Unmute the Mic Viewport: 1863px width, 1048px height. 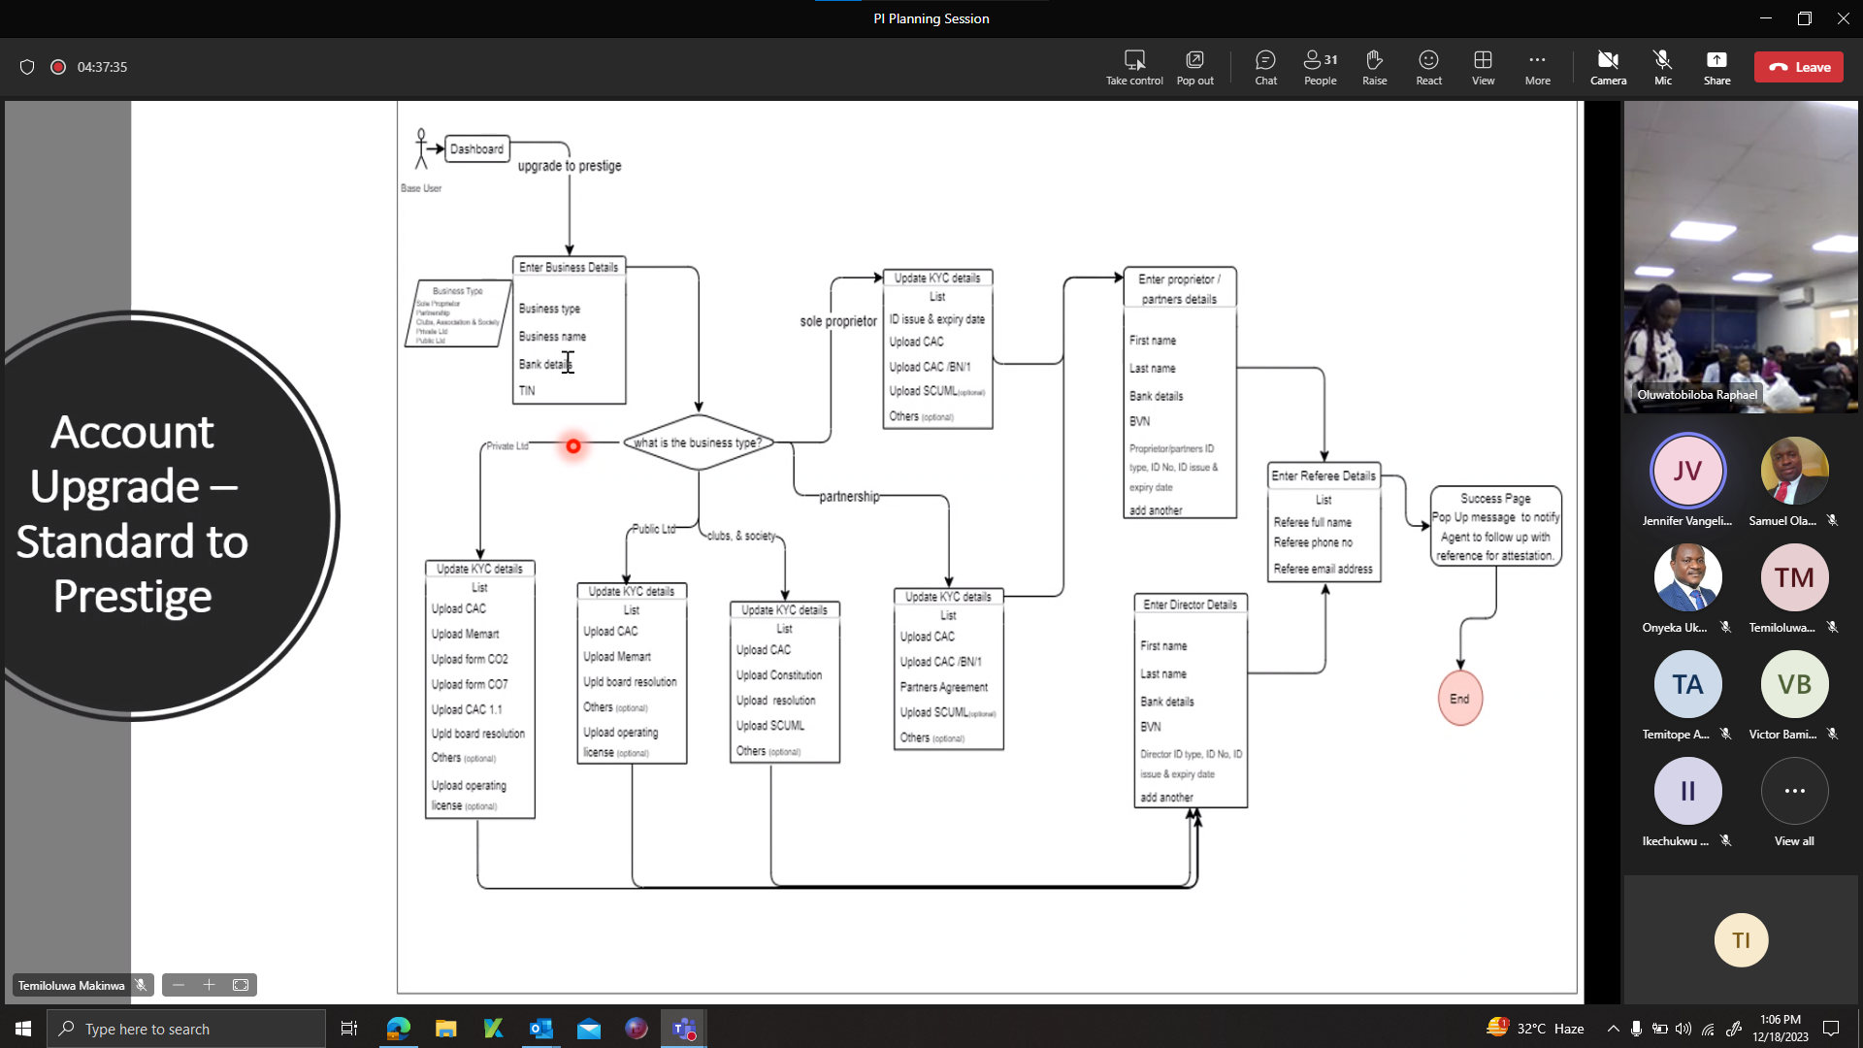(x=1662, y=67)
